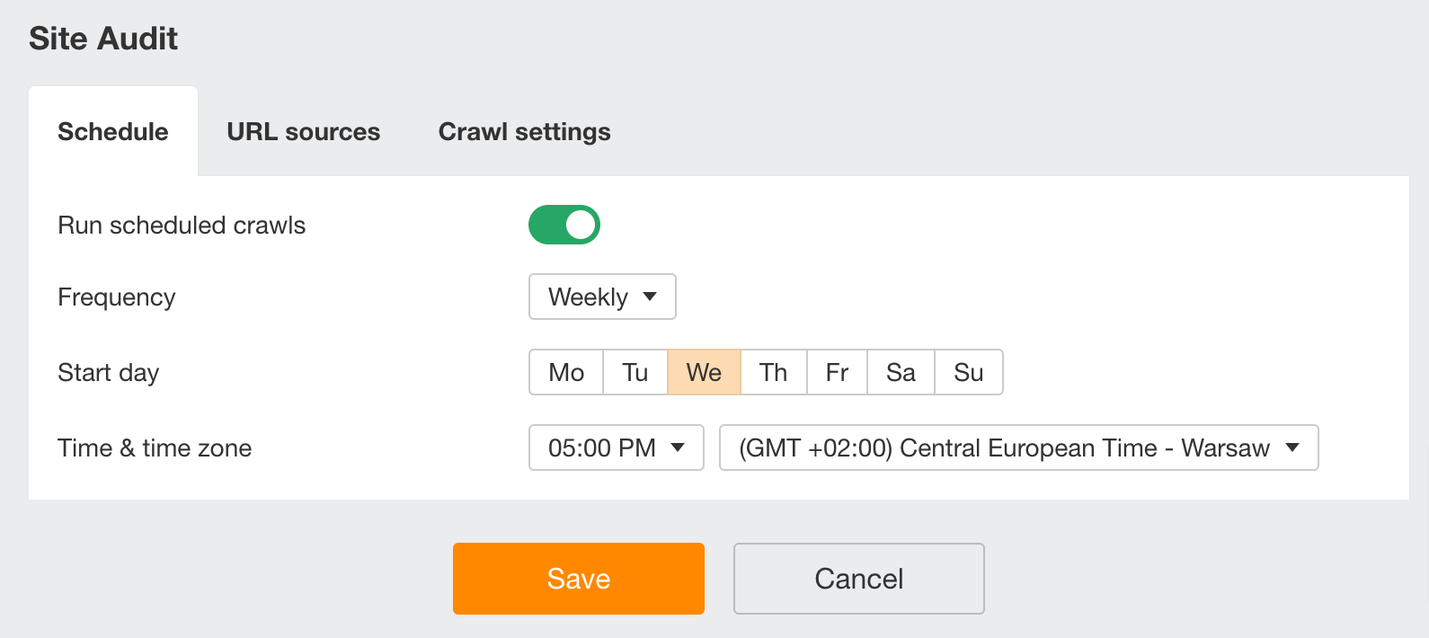
Task: Deselect the highlighted We start day
Action: pyautogui.click(x=704, y=372)
